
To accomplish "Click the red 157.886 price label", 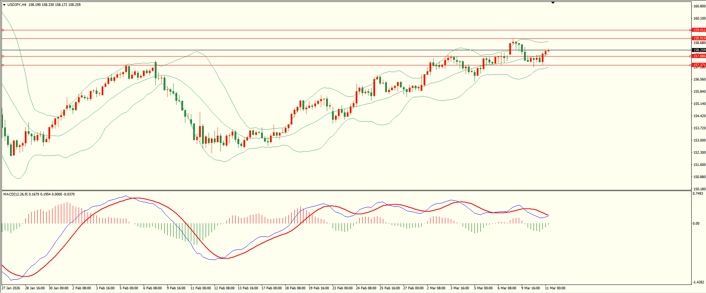I will point(699,56).
